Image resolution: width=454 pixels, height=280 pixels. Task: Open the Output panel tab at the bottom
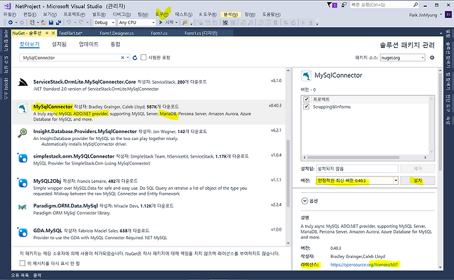tap(37, 276)
